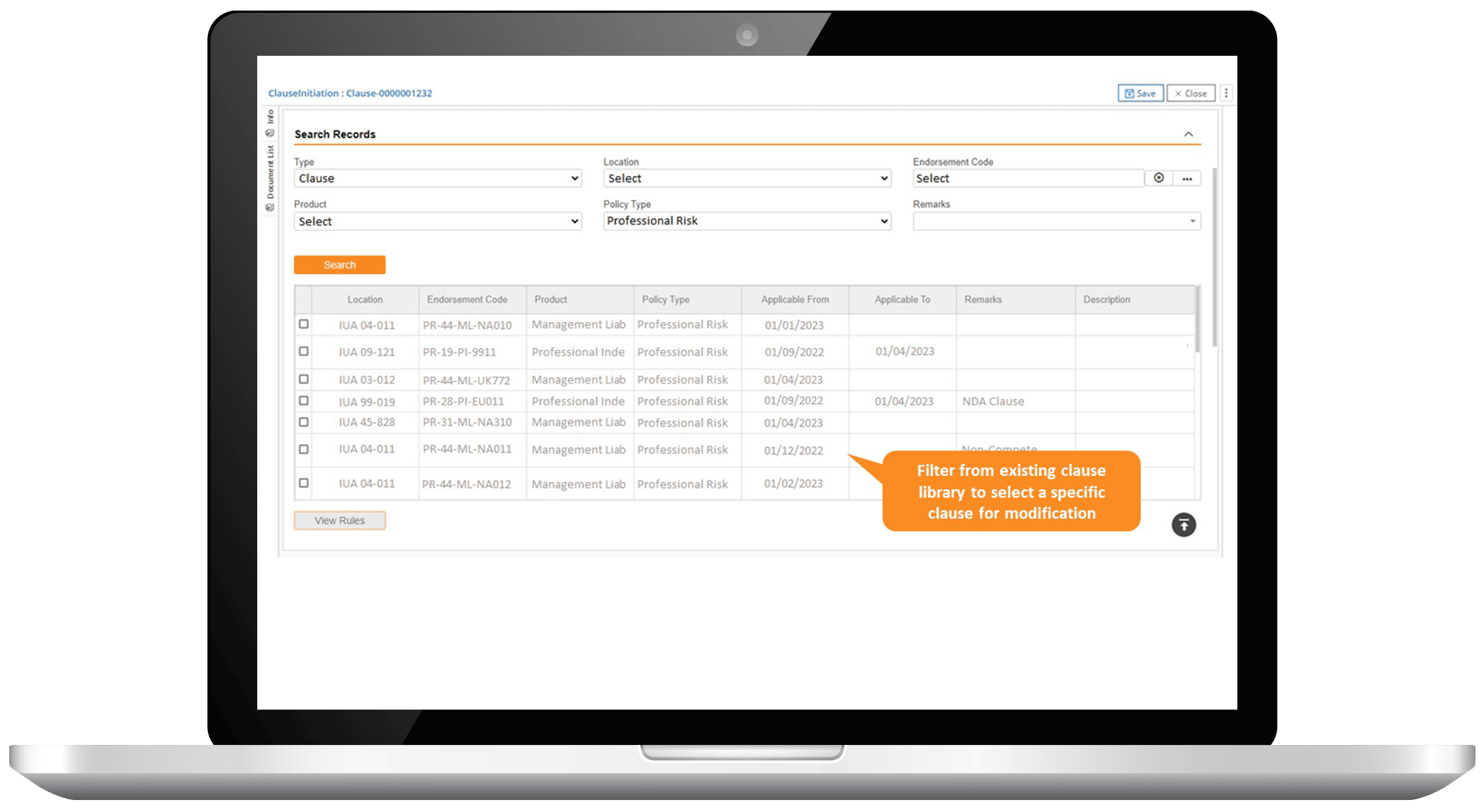Open the vertical three-dot options menu
Screen dimensions: 1484x812
coord(1226,93)
